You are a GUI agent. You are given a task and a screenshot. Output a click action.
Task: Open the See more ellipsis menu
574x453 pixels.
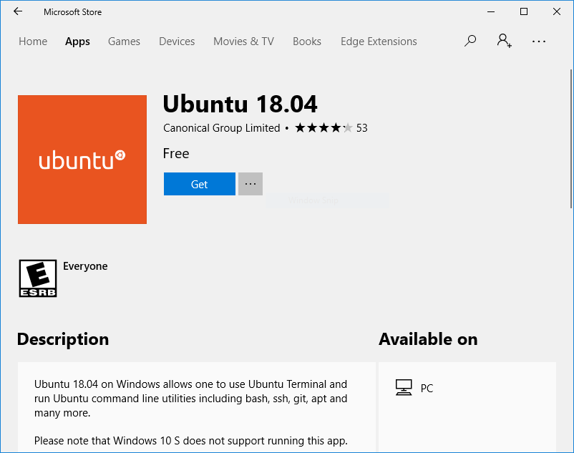[538, 41]
